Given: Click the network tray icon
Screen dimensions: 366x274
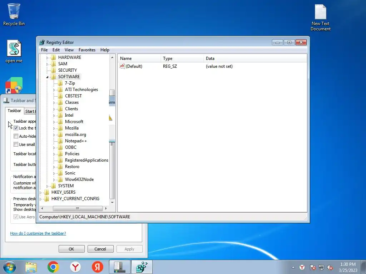Looking at the screenshot, I should (321, 268).
